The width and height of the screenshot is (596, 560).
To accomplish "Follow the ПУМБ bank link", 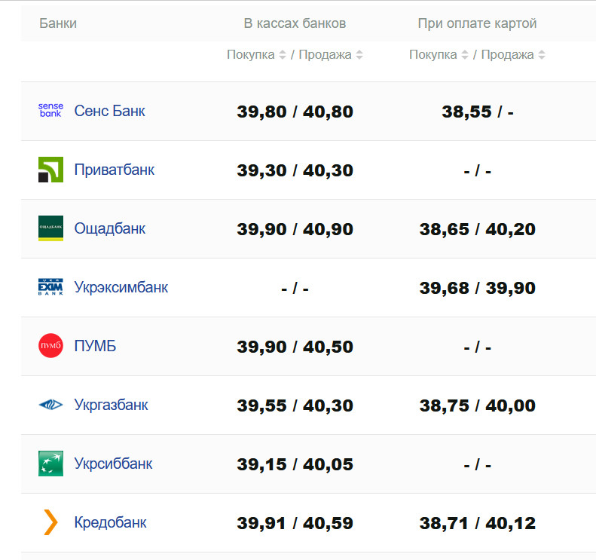I will coord(95,346).
